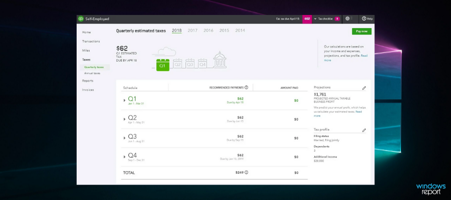Click the $249 total amount
The width and height of the screenshot is (451, 200).
point(240,172)
